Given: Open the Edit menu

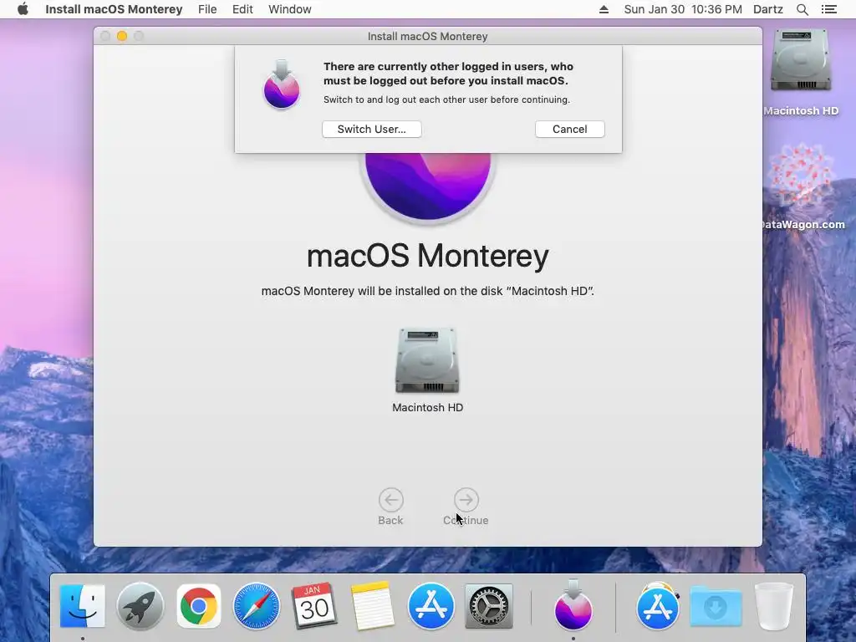Looking at the screenshot, I should point(242,9).
